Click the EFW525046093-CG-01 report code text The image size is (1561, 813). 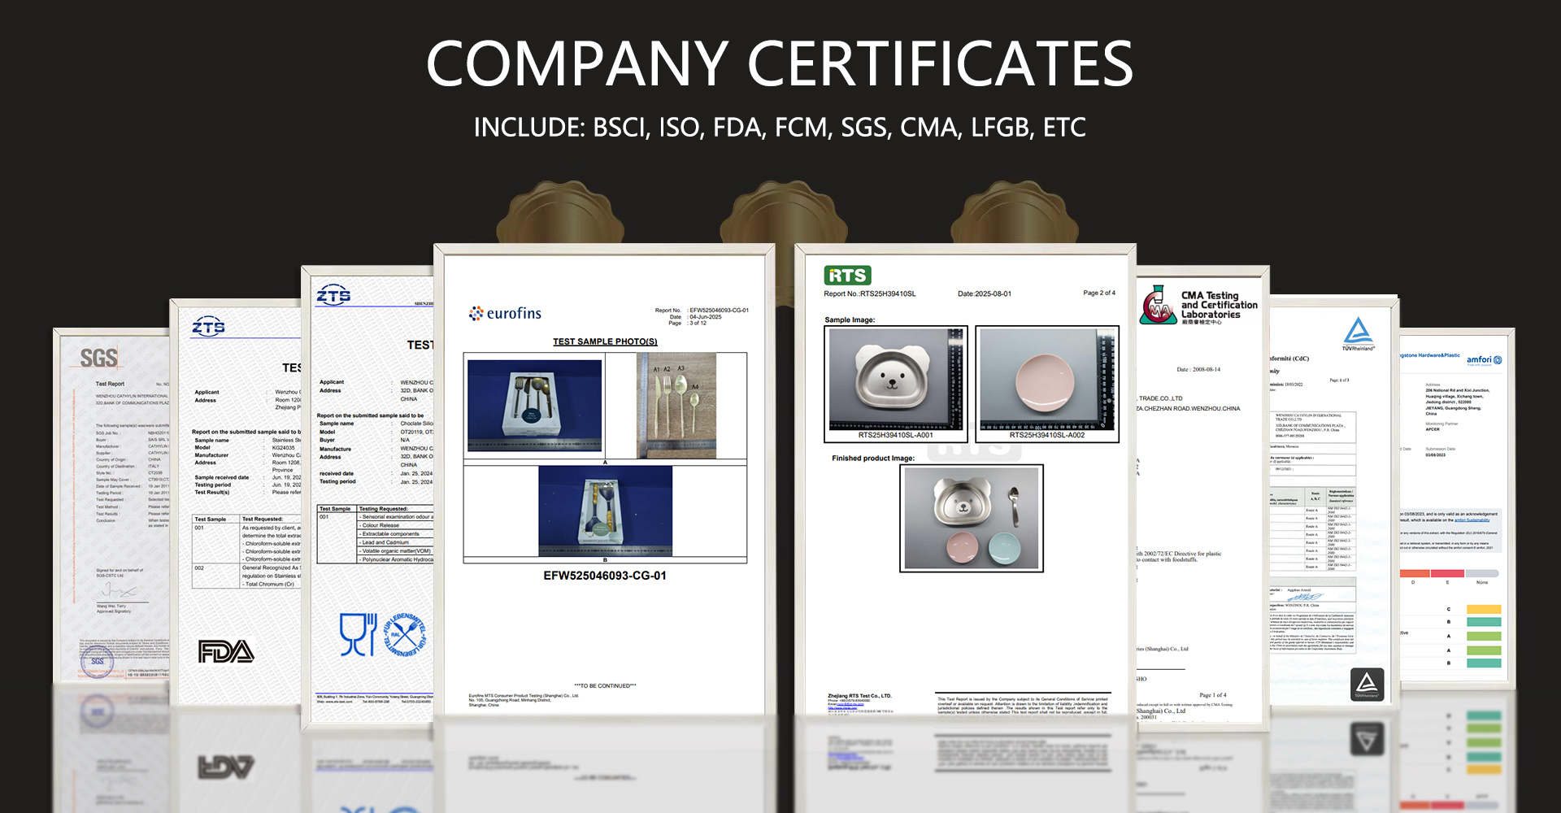(604, 576)
